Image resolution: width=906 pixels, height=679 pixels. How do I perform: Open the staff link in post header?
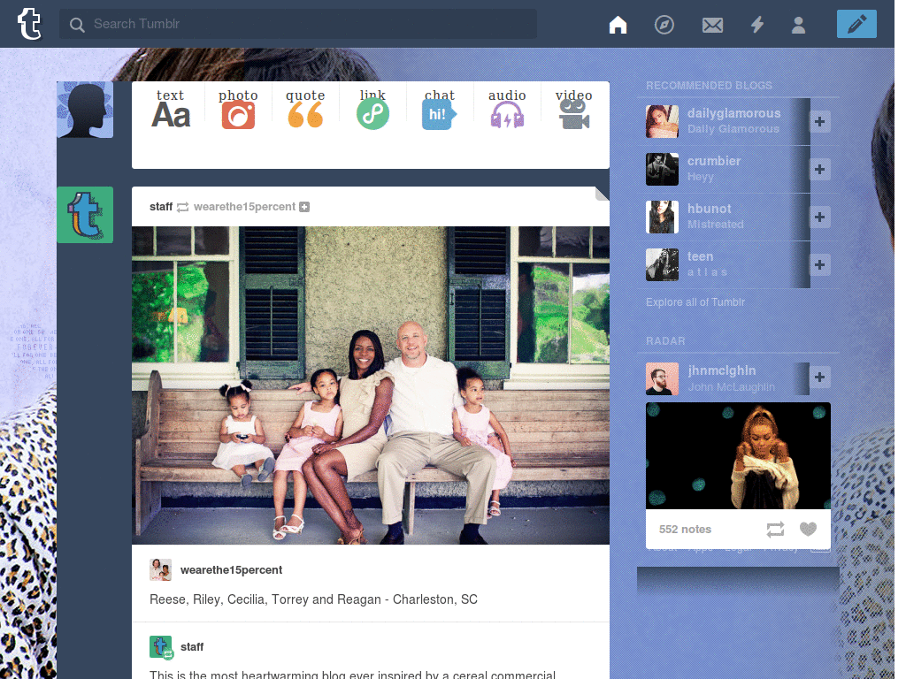[161, 207]
